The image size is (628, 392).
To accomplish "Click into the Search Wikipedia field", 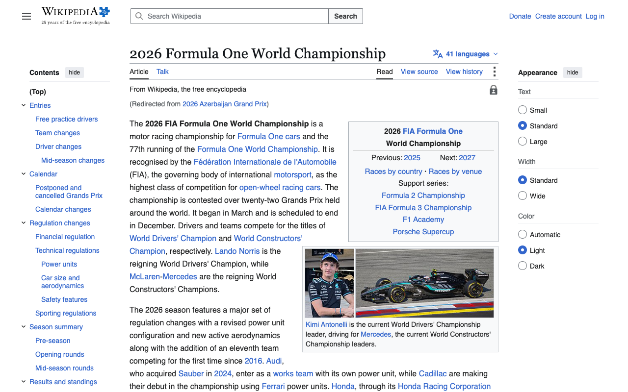I will coord(230,16).
